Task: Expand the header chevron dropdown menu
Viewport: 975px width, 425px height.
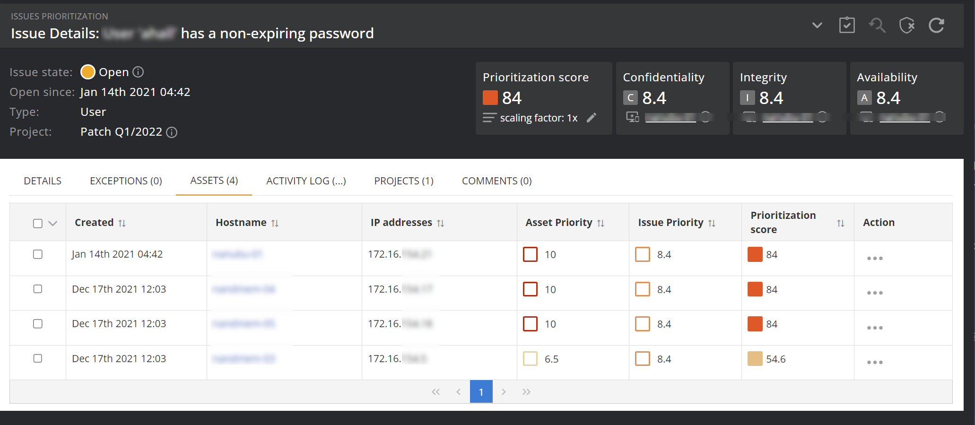Action: tap(817, 26)
